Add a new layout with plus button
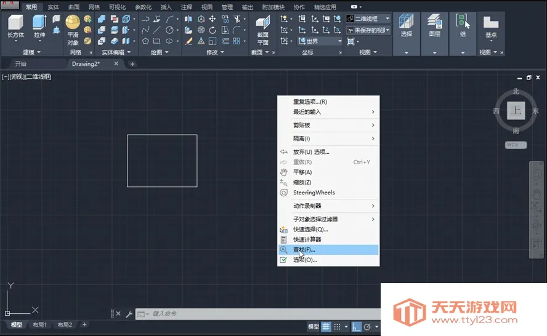The image size is (547, 336). (x=84, y=324)
